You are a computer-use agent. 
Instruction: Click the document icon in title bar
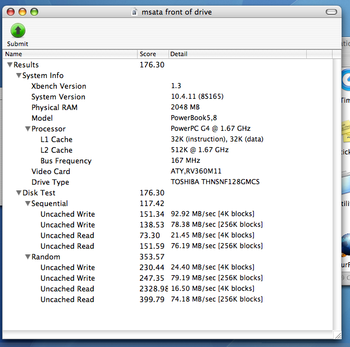point(134,12)
